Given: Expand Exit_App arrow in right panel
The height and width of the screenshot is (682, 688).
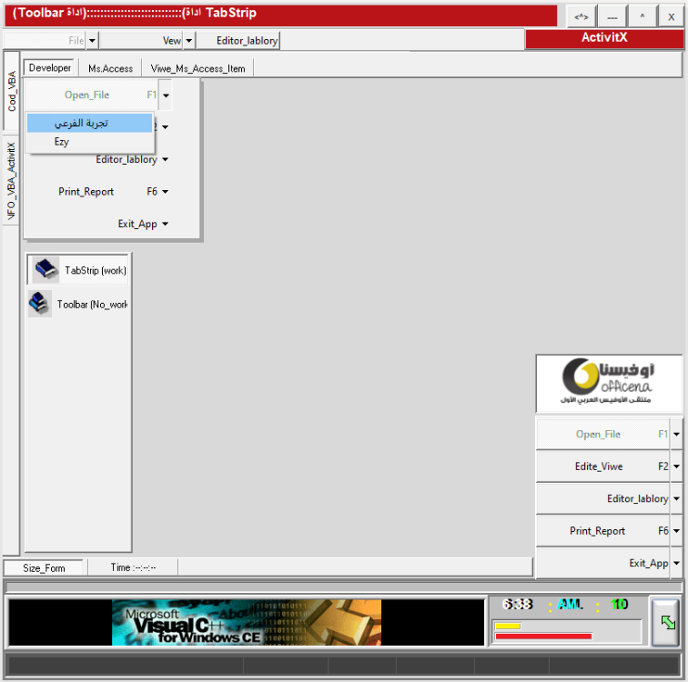Looking at the screenshot, I should pos(676,564).
